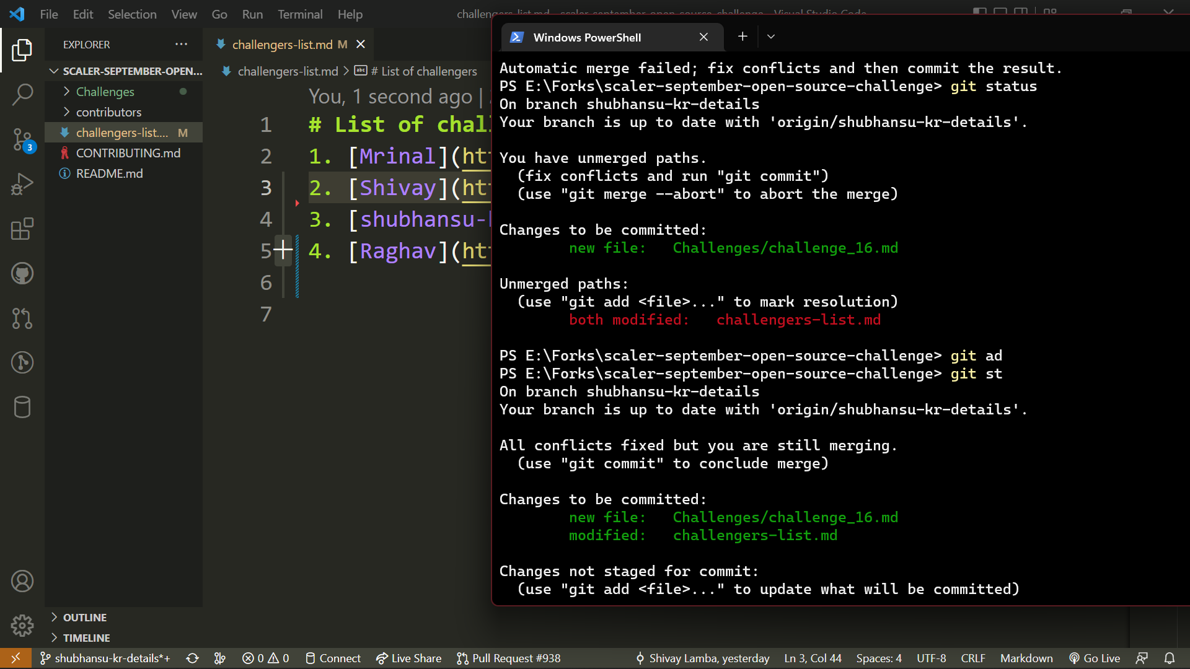The width and height of the screenshot is (1190, 669).
Task: Open the Terminal menu
Action: tap(300, 14)
